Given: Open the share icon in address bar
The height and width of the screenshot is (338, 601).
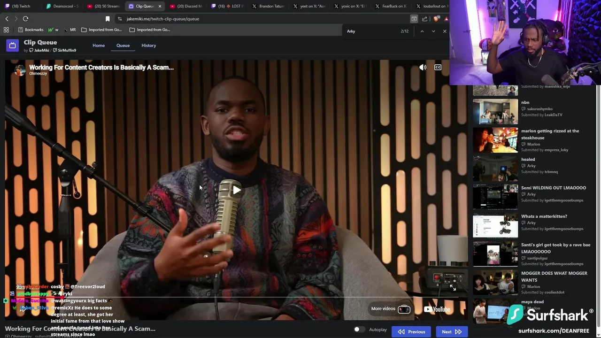Looking at the screenshot, I should click(x=425, y=19).
